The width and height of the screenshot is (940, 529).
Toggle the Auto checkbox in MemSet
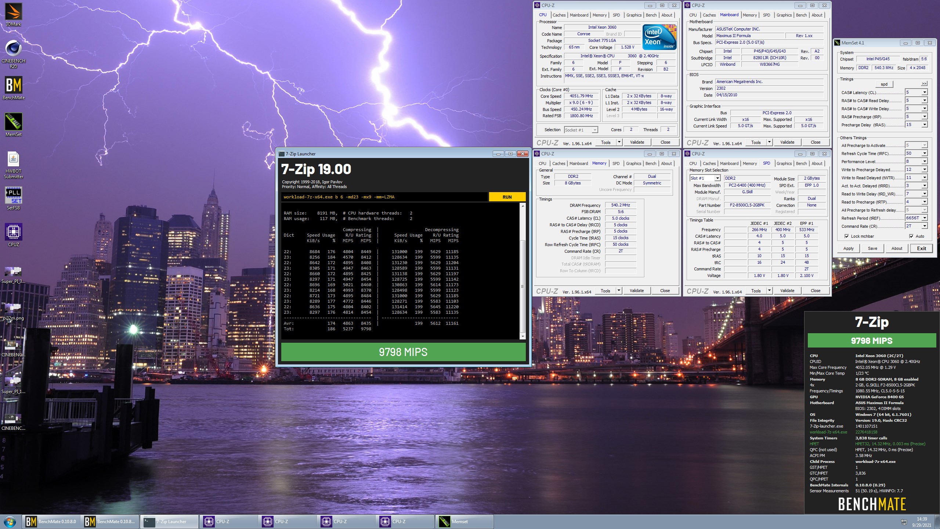coord(911,236)
